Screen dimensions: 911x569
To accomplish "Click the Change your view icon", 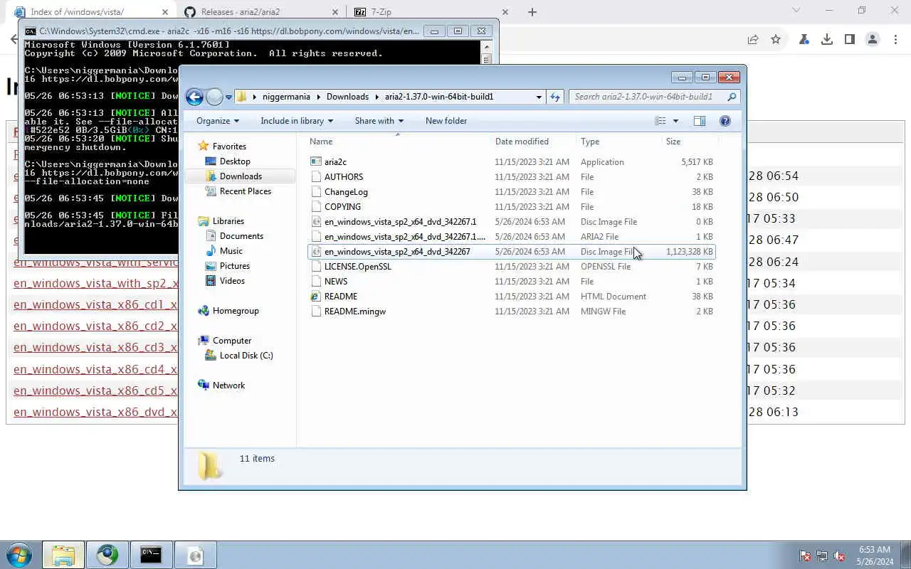I will [660, 121].
